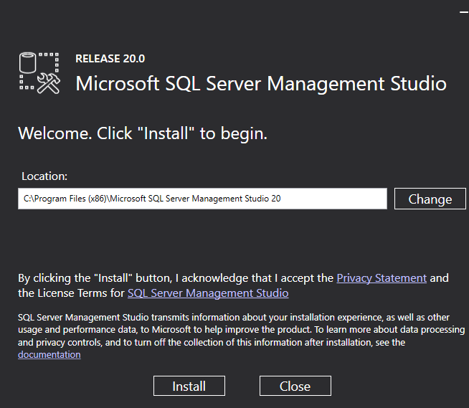469x408 pixels.
Task: Click the telemetry information paragraph
Action: tap(229, 329)
